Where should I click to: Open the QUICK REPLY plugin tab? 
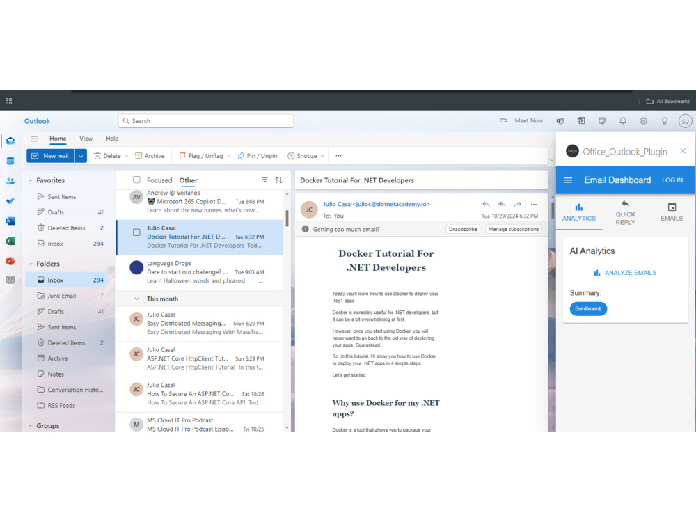point(625,212)
